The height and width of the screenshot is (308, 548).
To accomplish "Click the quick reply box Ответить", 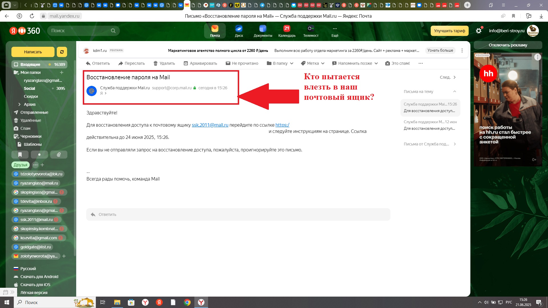I will pos(238,214).
